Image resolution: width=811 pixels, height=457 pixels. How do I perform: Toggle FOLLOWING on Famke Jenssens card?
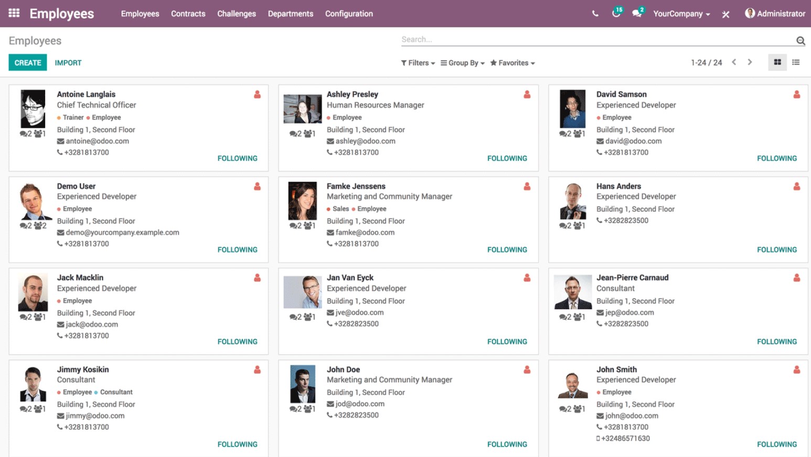click(x=507, y=250)
